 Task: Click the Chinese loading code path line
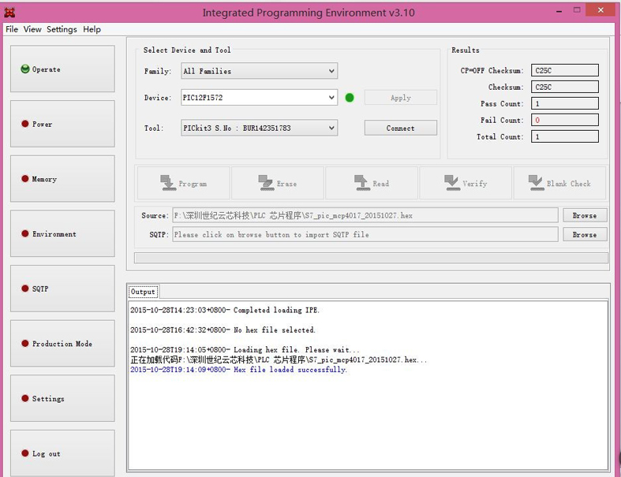279,360
